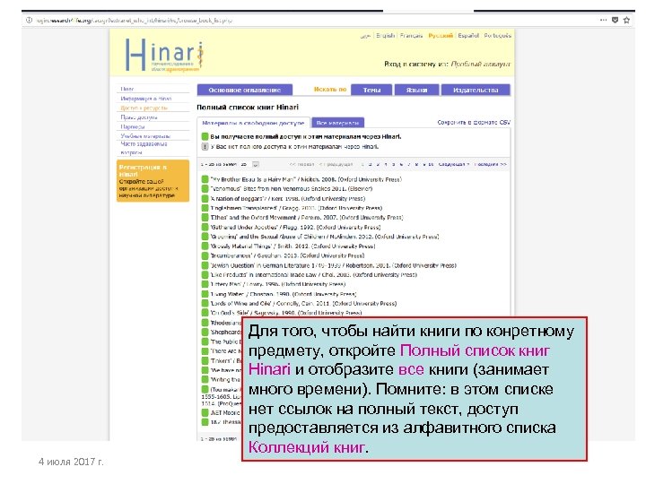
Task: Click the Основное оглавление button
Action: click(x=245, y=90)
